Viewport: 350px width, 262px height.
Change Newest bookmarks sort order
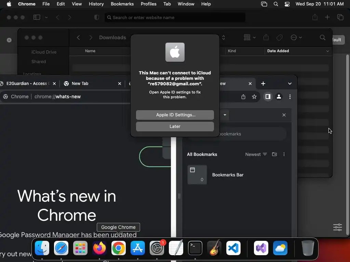(x=256, y=155)
